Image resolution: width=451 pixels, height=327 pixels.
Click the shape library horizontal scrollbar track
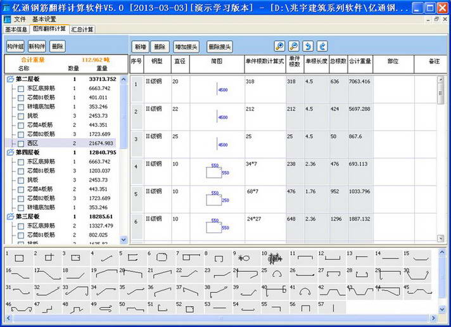pyautogui.click(x=221, y=318)
